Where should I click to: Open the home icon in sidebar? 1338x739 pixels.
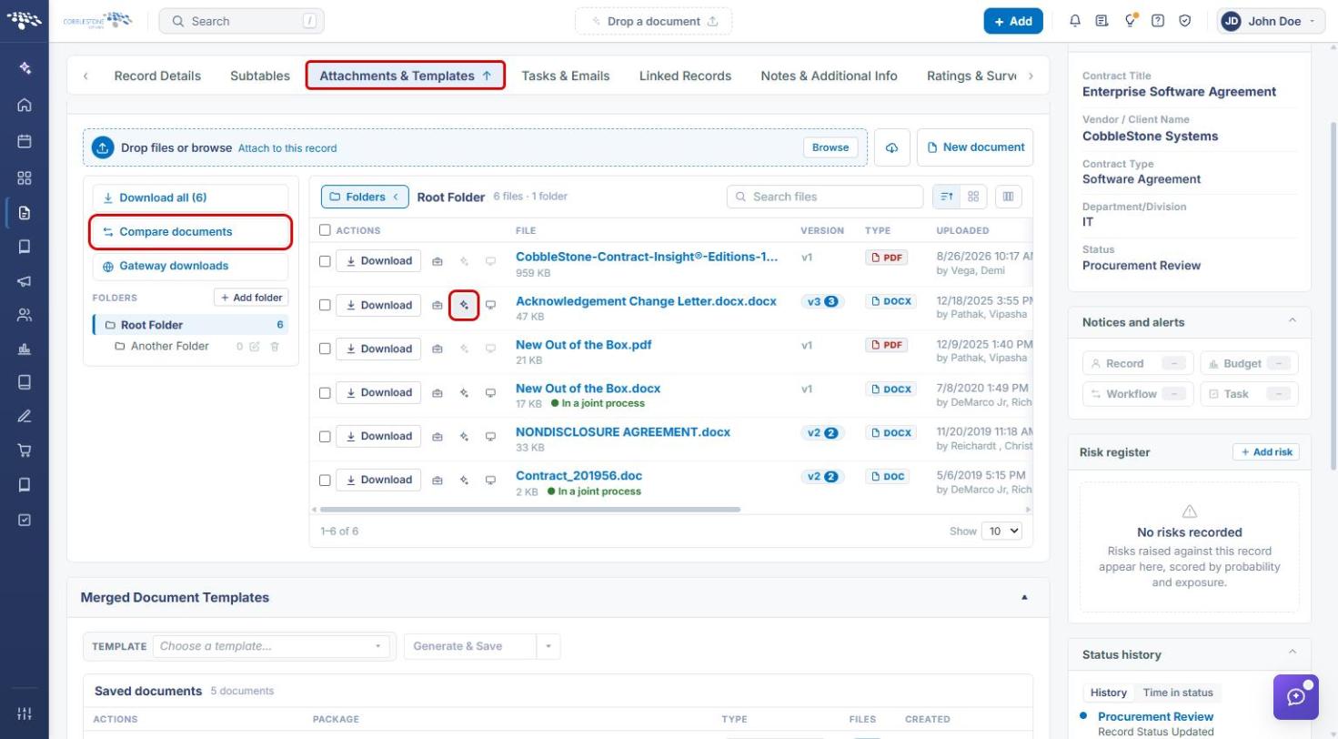[25, 106]
